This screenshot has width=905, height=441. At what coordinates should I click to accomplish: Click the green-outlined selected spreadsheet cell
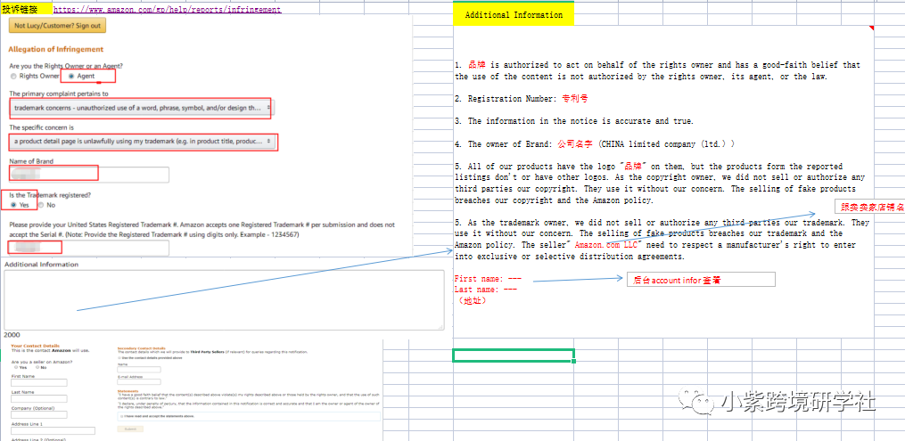[x=514, y=355]
